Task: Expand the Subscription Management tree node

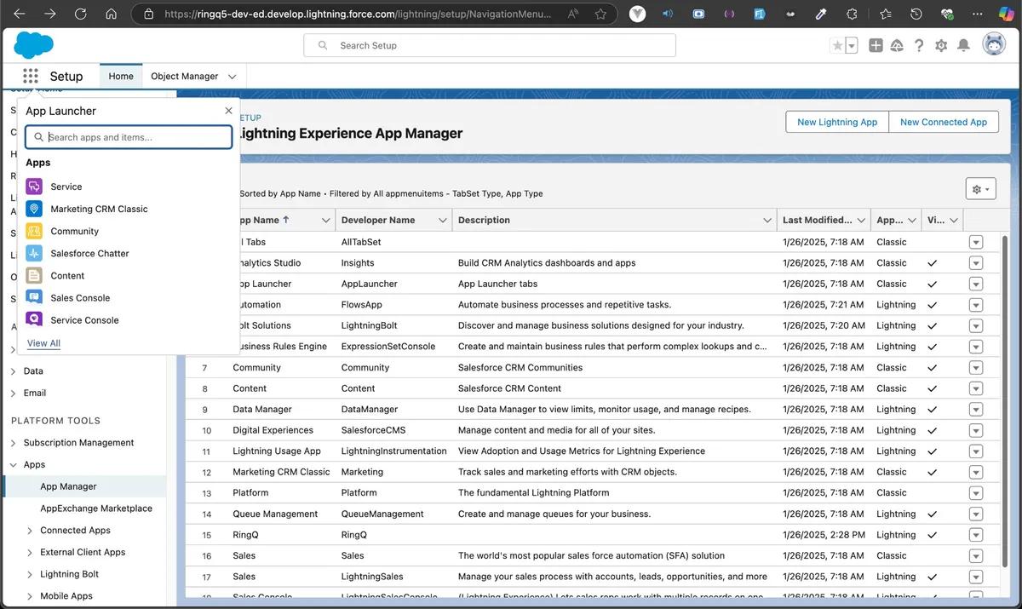Action: click(14, 443)
